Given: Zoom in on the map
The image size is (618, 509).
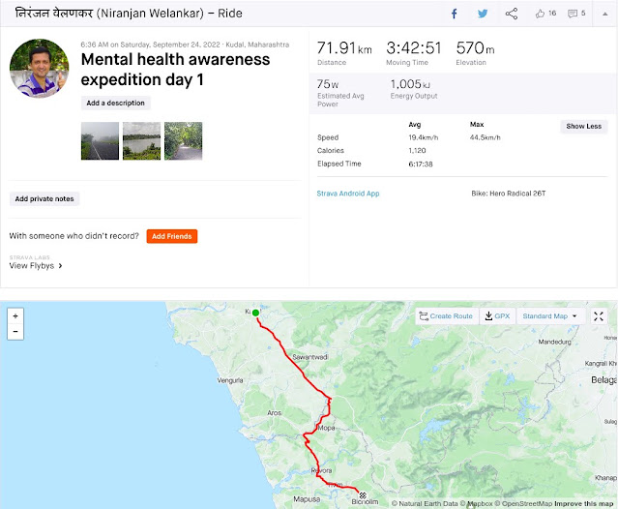Looking at the screenshot, I should tap(15, 316).
